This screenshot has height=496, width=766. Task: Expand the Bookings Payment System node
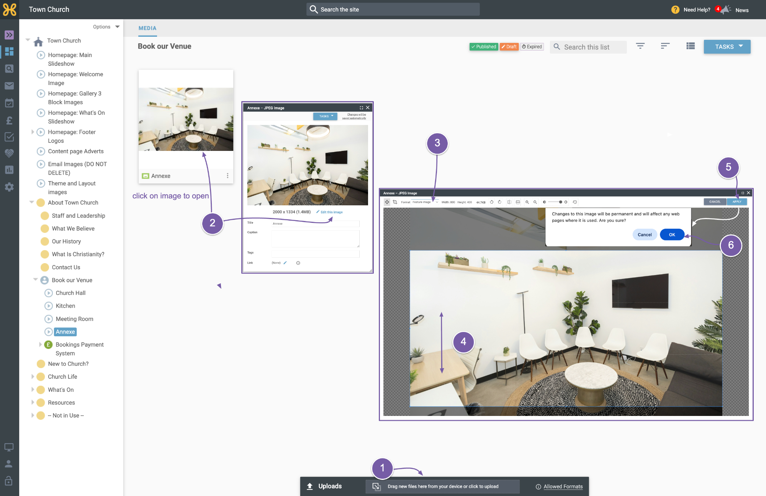point(40,344)
